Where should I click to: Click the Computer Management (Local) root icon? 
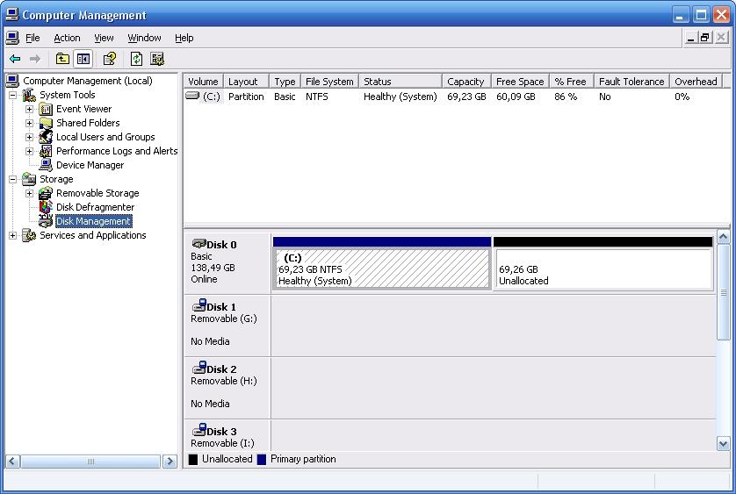(12, 81)
